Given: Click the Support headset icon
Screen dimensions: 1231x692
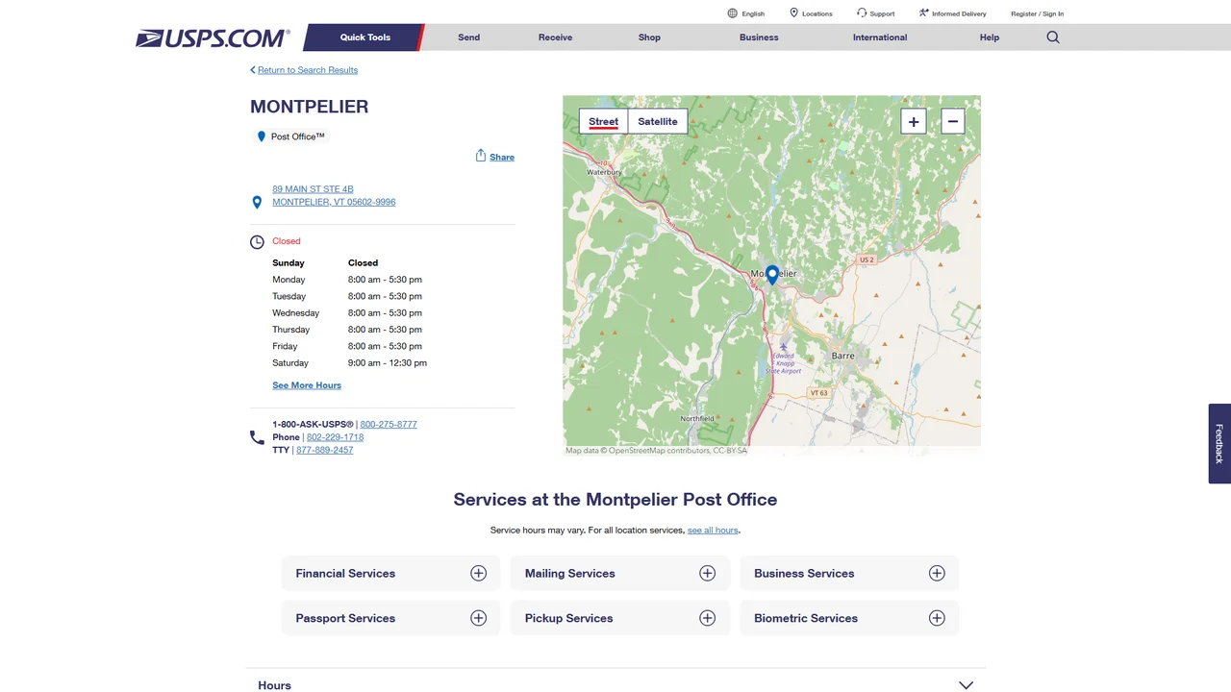Looking at the screenshot, I should [x=862, y=13].
